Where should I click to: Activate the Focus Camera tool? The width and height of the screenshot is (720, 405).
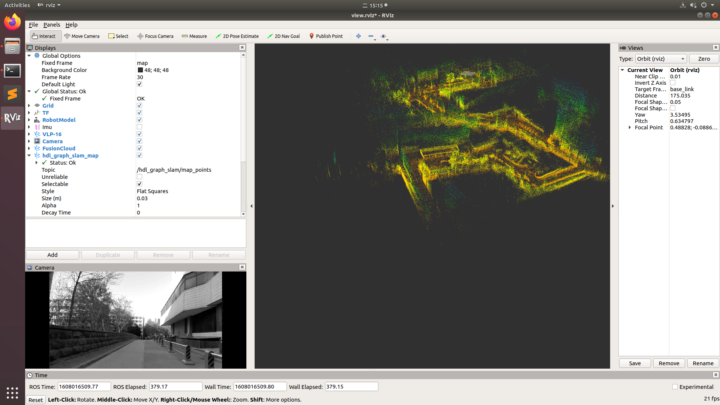[x=155, y=36]
